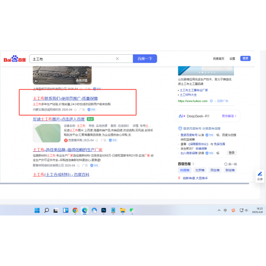Viewport: 266px width, 266px height.
Task: Open result 土工布-选佳美品牌 生产厂家
Action: (x=68, y=149)
